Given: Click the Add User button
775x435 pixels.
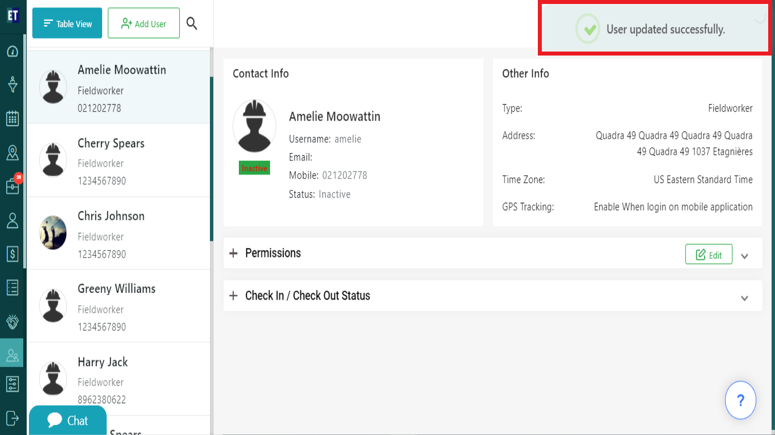Looking at the screenshot, I should (x=144, y=23).
